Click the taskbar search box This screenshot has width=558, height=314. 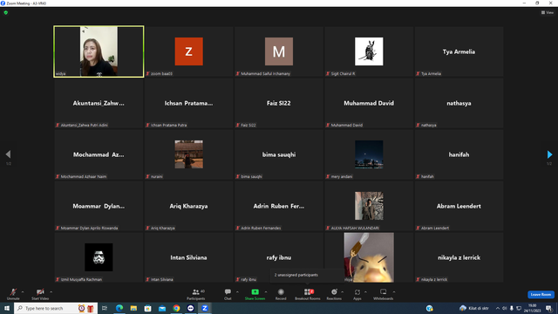point(56,308)
